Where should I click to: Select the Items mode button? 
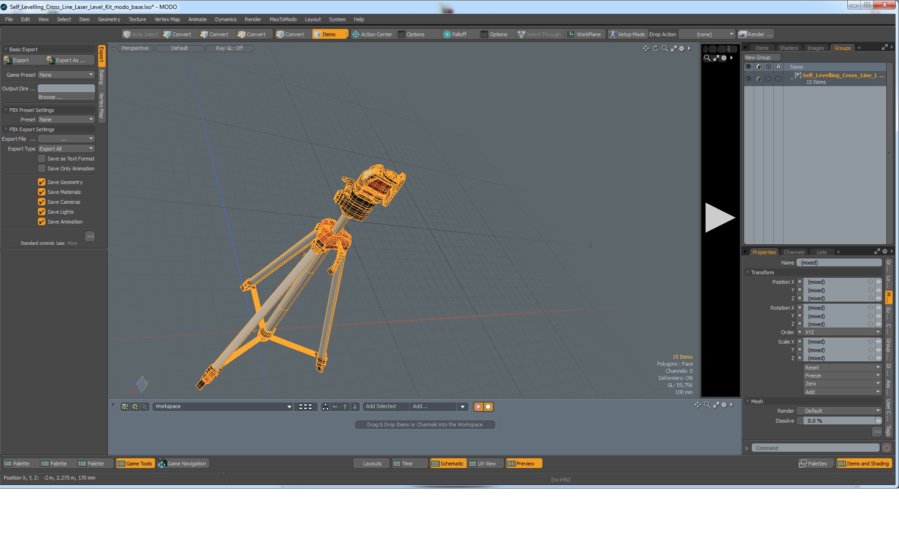coord(329,34)
